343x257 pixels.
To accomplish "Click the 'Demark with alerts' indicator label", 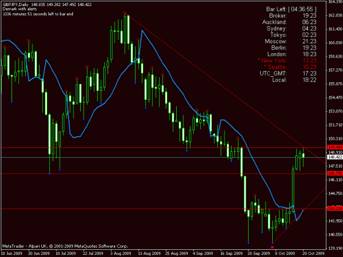I will click(20, 9).
